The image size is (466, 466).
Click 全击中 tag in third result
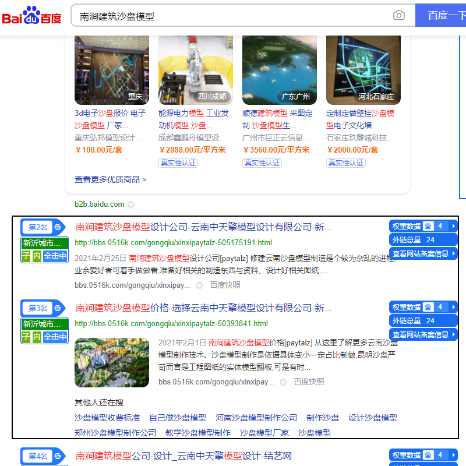coord(55,337)
